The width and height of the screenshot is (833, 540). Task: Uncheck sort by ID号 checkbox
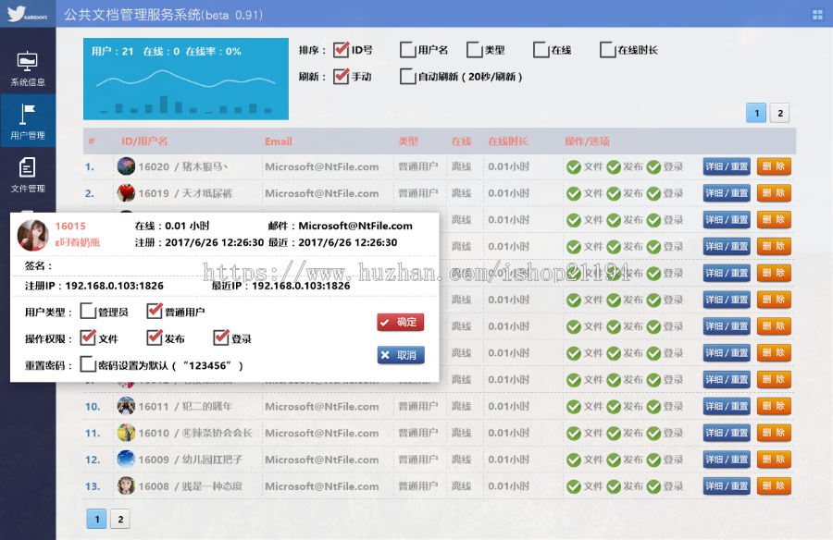[x=341, y=50]
